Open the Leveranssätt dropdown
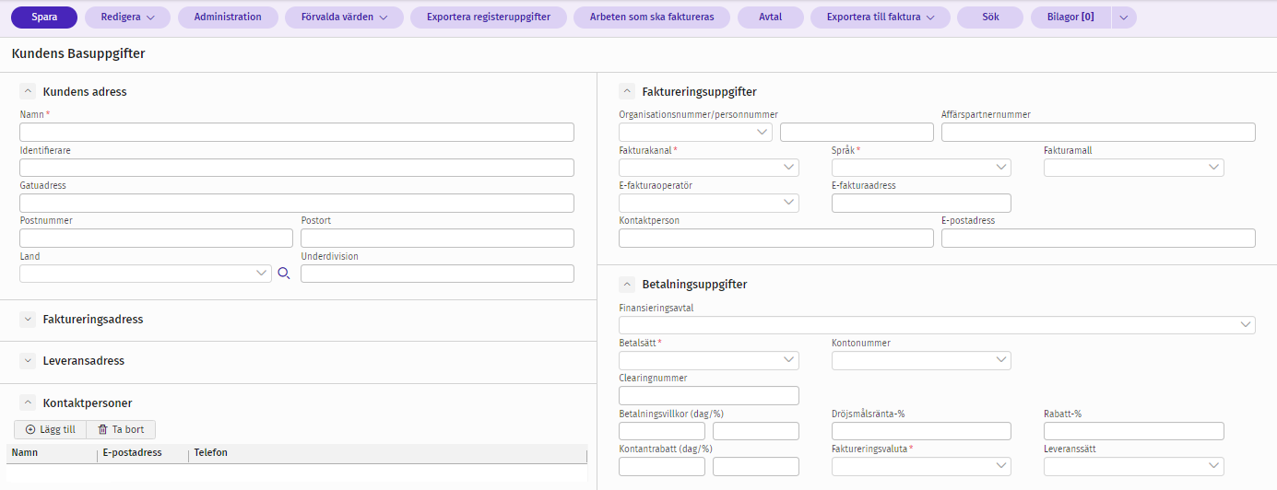Image resolution: width=1277 pixels, height=490 pixels. [x=1134, y=466]
